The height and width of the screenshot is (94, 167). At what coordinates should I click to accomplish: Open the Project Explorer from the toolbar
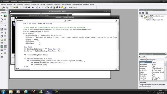point(48,8)
